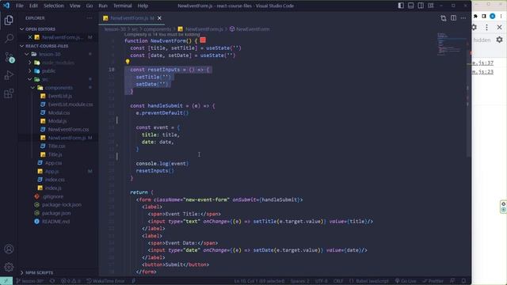
Task: Open EventList.js in explorer
Action: [60, 96]
